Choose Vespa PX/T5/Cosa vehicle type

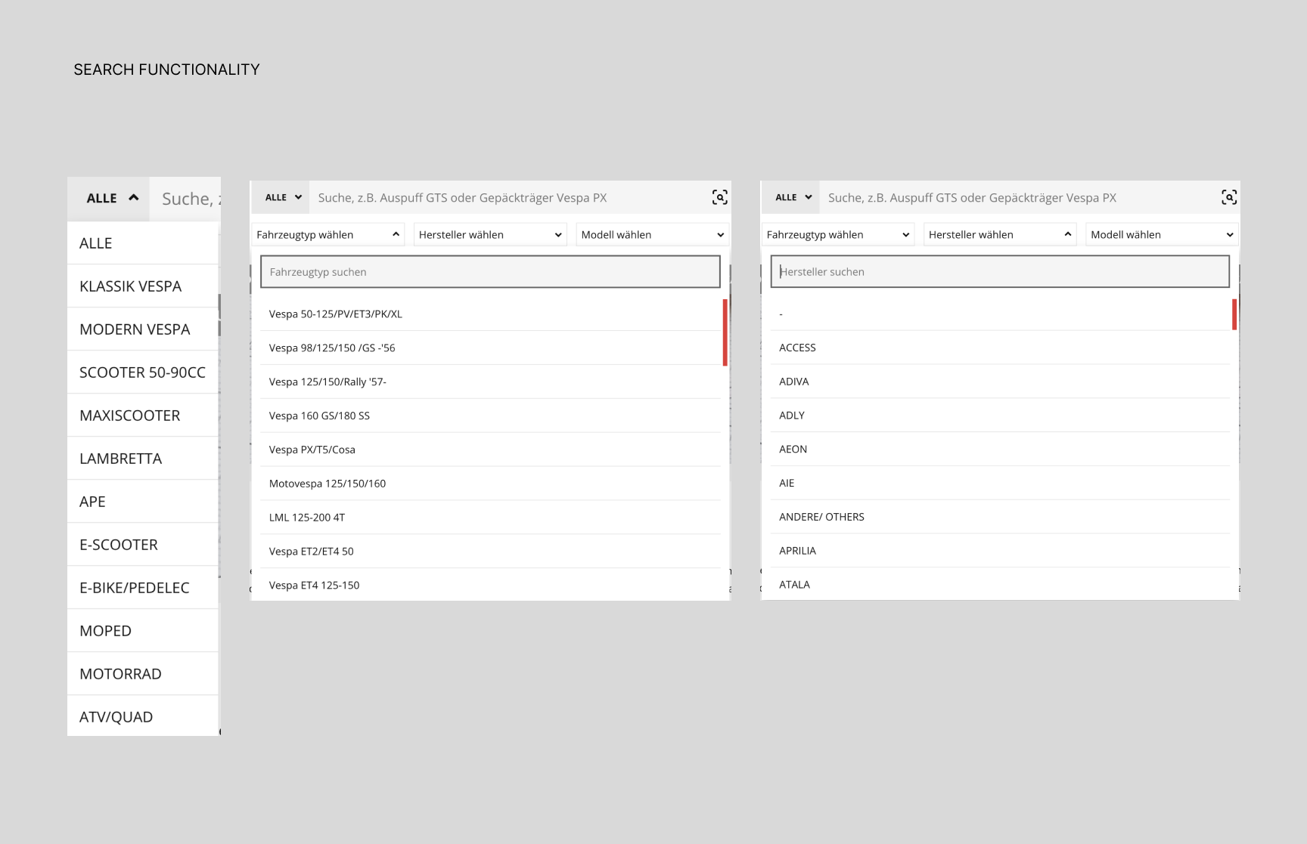(x=312, y=450)
